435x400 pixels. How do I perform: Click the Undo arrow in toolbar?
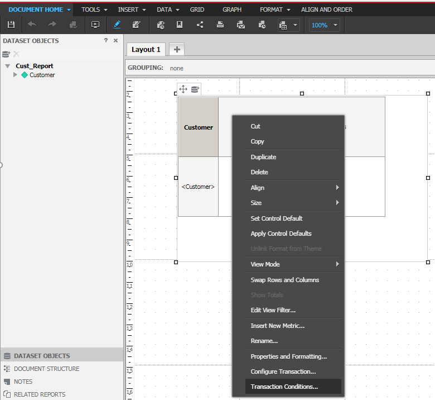tap(32, 25)
